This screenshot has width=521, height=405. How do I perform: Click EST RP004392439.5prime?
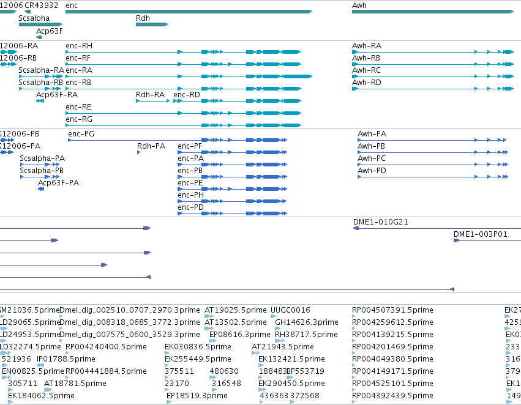point(393,396)
